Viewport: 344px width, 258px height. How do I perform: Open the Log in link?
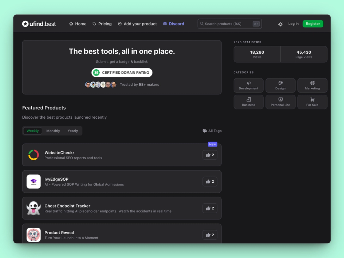point(293,24)
